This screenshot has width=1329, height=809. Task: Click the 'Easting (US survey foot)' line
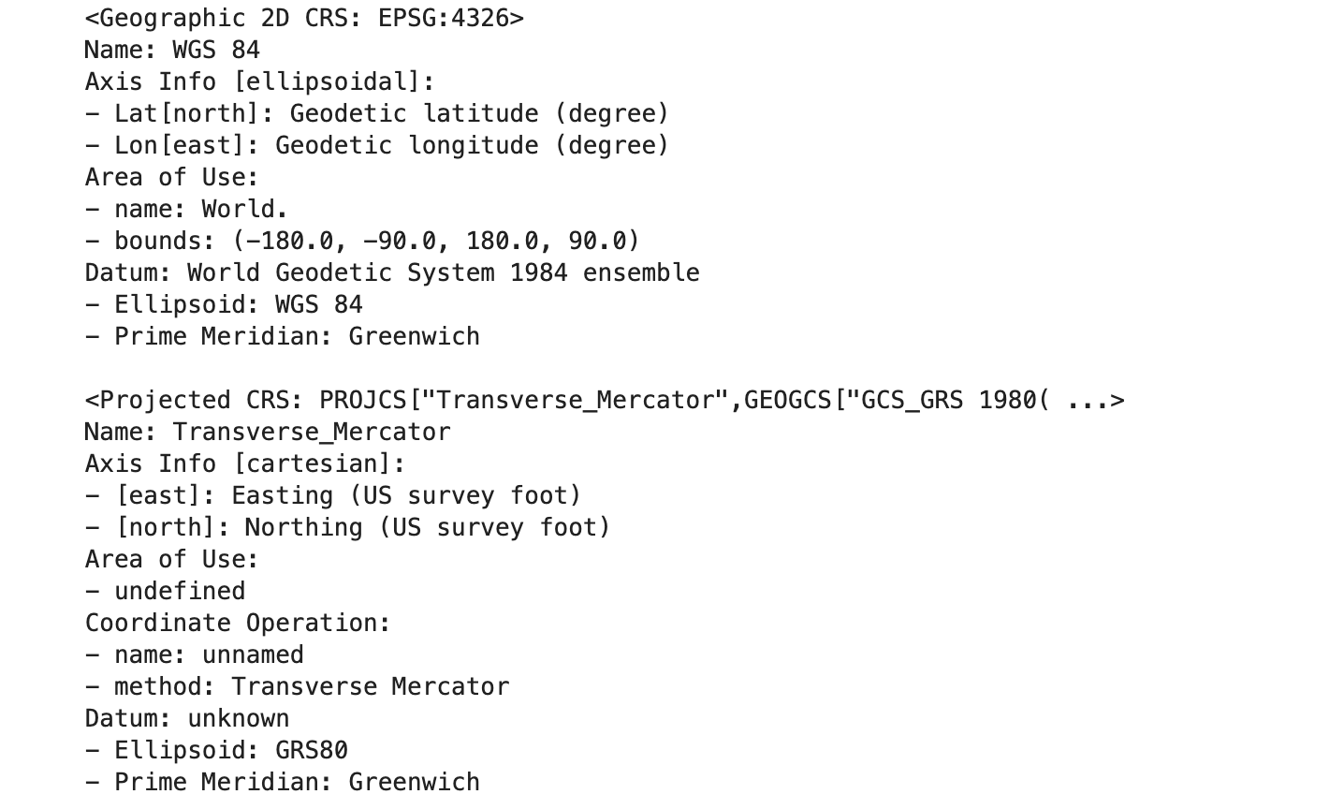(x=333, y=495)
